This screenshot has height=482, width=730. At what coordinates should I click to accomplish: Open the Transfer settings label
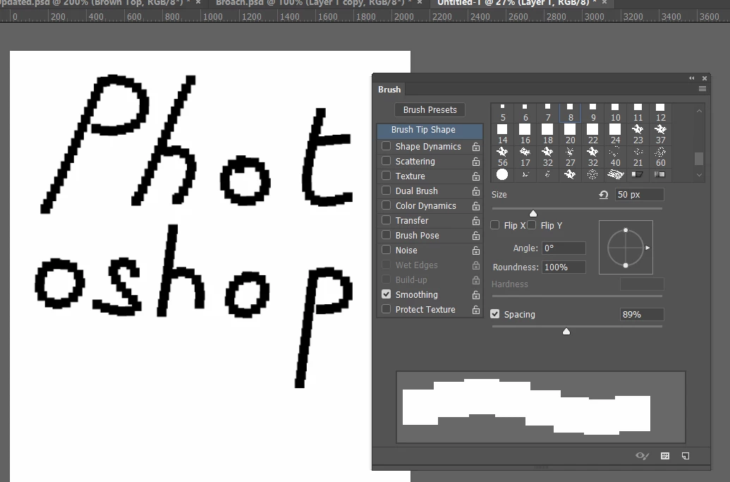412,221
